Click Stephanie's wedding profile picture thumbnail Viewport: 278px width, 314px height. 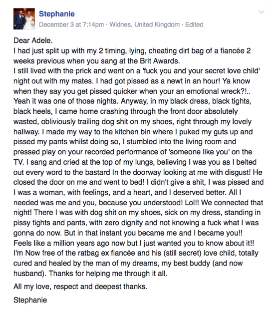24,19
